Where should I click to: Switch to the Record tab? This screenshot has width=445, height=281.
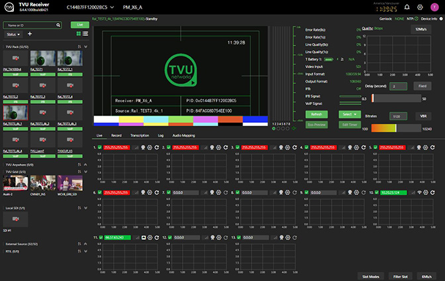(117, 136)
